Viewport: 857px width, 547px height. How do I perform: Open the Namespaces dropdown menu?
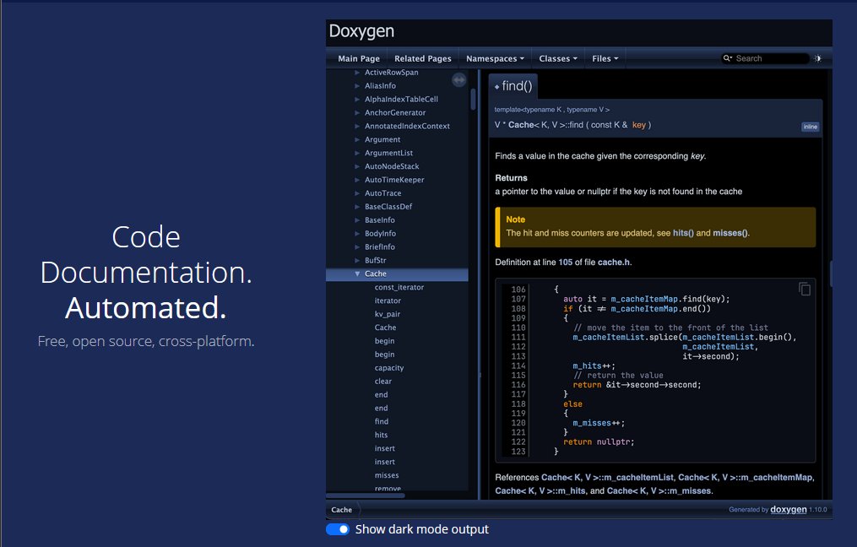(x=496, y=58)
